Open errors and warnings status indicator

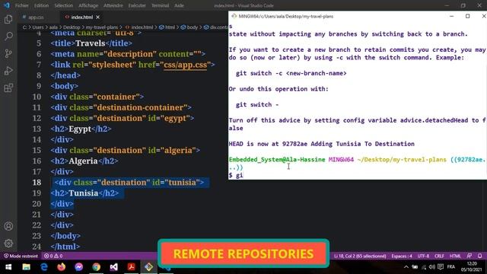pyautogui.click(x=53, y=256)
